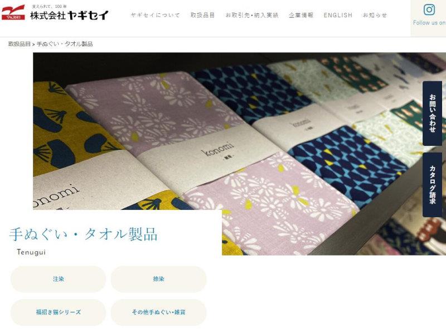Open その他手ぬぐい・雑貨 category
This screenshot has width=446, height=329.
[x=158, y=312]
